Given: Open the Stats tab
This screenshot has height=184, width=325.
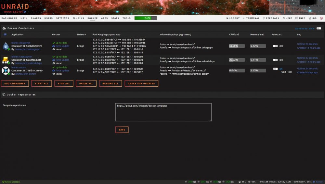Looking at the screenshot, I should click(115, 18).
